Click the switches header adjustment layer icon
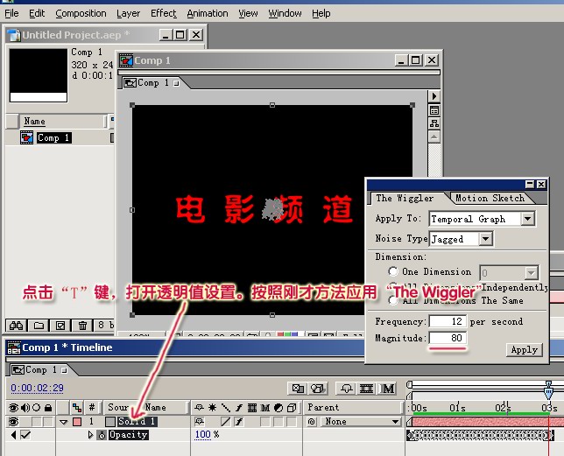 278,408
